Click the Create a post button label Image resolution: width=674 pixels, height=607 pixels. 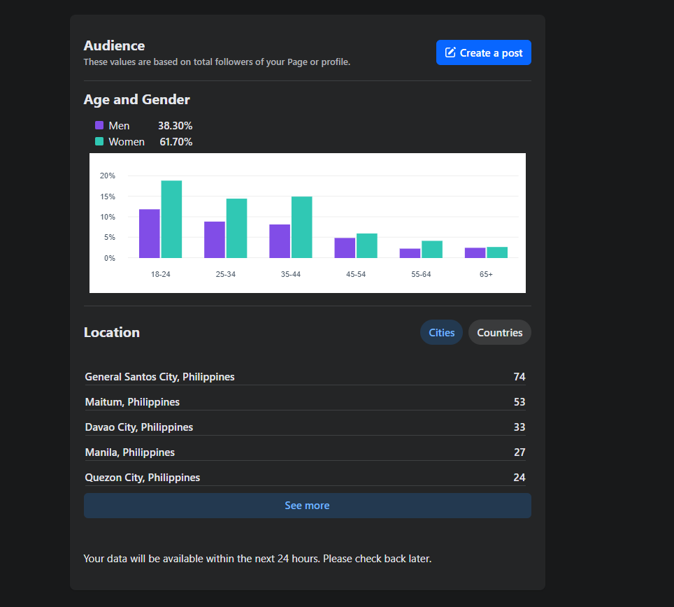coord(491,53)
